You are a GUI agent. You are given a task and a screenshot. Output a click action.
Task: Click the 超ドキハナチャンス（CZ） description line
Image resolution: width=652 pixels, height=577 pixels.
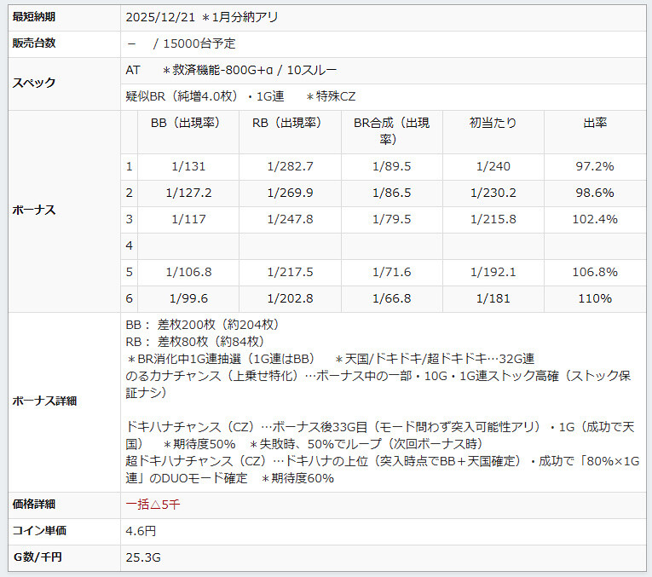tap(383, 470)
